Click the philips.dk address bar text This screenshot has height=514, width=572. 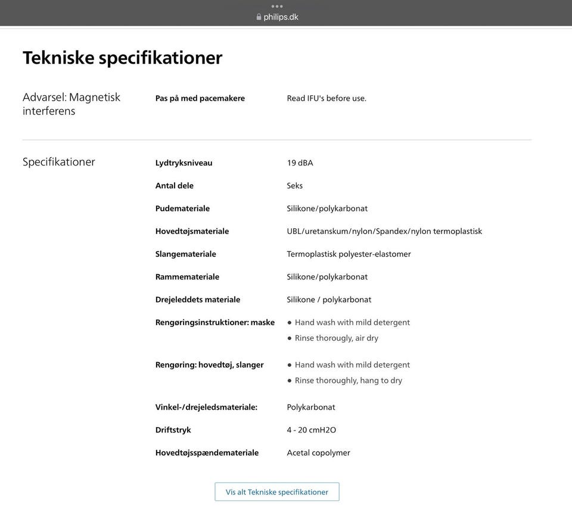tap(281, 17)
